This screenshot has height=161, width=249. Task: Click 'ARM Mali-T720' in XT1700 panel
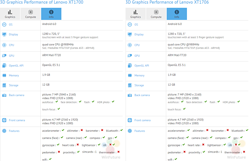tap(52, 55)
